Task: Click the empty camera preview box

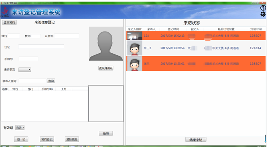Action: point(106,103)
